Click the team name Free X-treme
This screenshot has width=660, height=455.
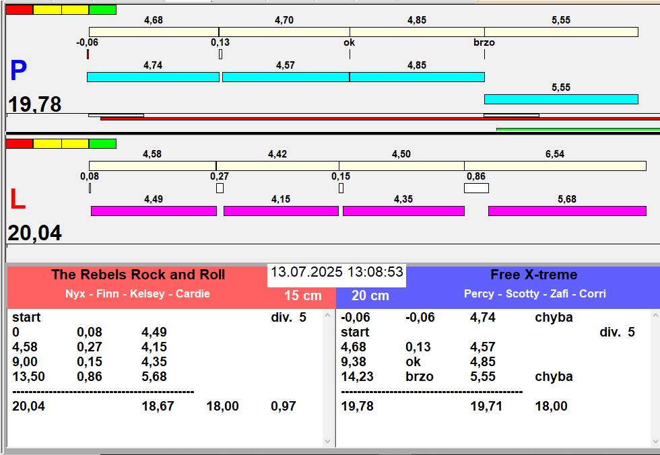point(533,275)
